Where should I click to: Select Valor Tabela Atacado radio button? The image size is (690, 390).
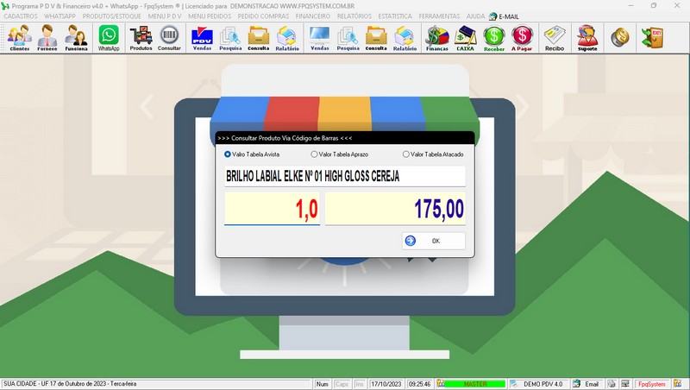(406, 154)
